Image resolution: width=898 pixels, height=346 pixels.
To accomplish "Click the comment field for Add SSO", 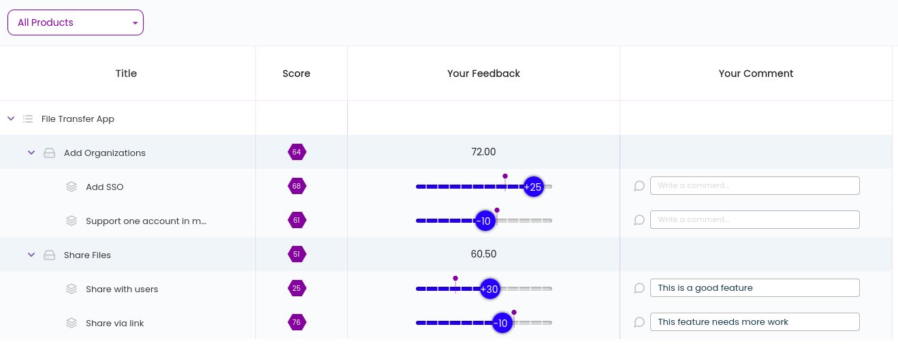I will [755, 185].
